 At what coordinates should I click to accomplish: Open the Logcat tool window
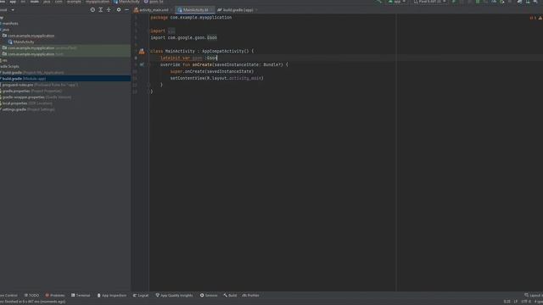pyautogui.click(x=141, y=296)
